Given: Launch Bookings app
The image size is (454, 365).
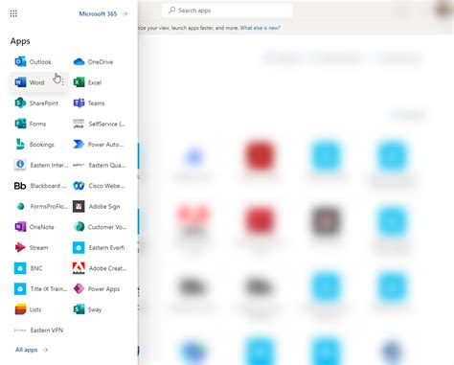Looking at the screenshot, I should [x=34, y=145].
